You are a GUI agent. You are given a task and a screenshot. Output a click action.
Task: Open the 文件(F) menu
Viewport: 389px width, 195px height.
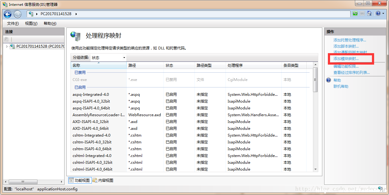pyautogui.click(x=13, y=23)
